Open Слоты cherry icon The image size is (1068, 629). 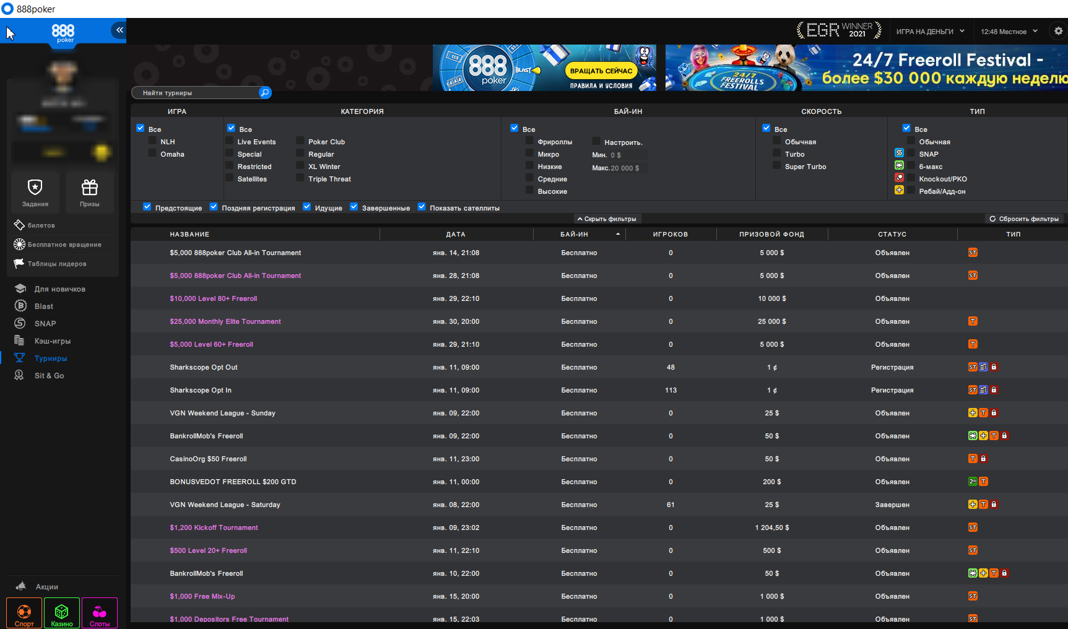pos(100,614)
